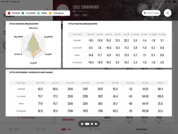Screen dimensions: 178x134
Task: Click Changeup max RPM 2106
Action: [70, 111]
